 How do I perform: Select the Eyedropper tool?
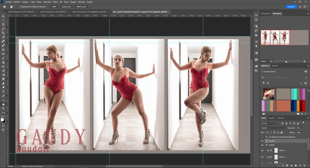[x=3, y=37]
